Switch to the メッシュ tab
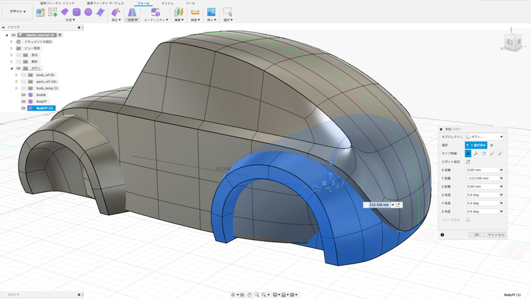This screenshot has height=299, width=531. (169, 3)
